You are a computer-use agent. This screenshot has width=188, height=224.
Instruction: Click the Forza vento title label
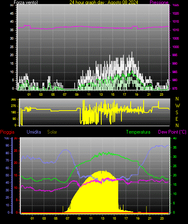(x=26, y=2)
